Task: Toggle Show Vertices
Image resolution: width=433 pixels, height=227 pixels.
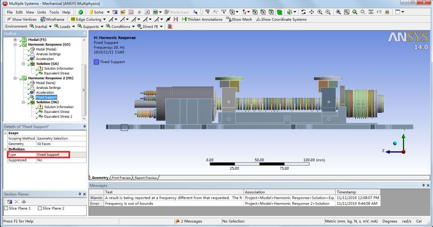Action: pyautogui.click(x=22, y=19)
